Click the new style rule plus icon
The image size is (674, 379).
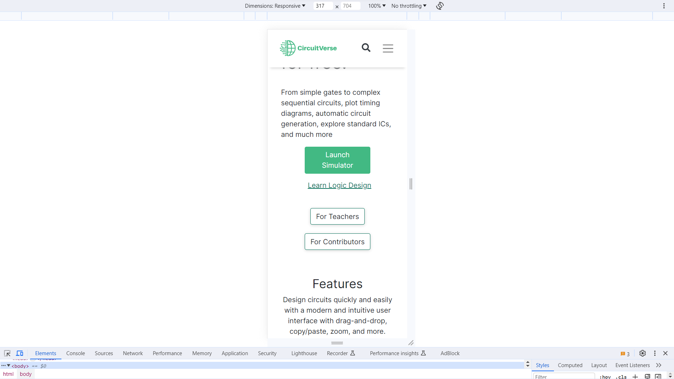[636, 377]
